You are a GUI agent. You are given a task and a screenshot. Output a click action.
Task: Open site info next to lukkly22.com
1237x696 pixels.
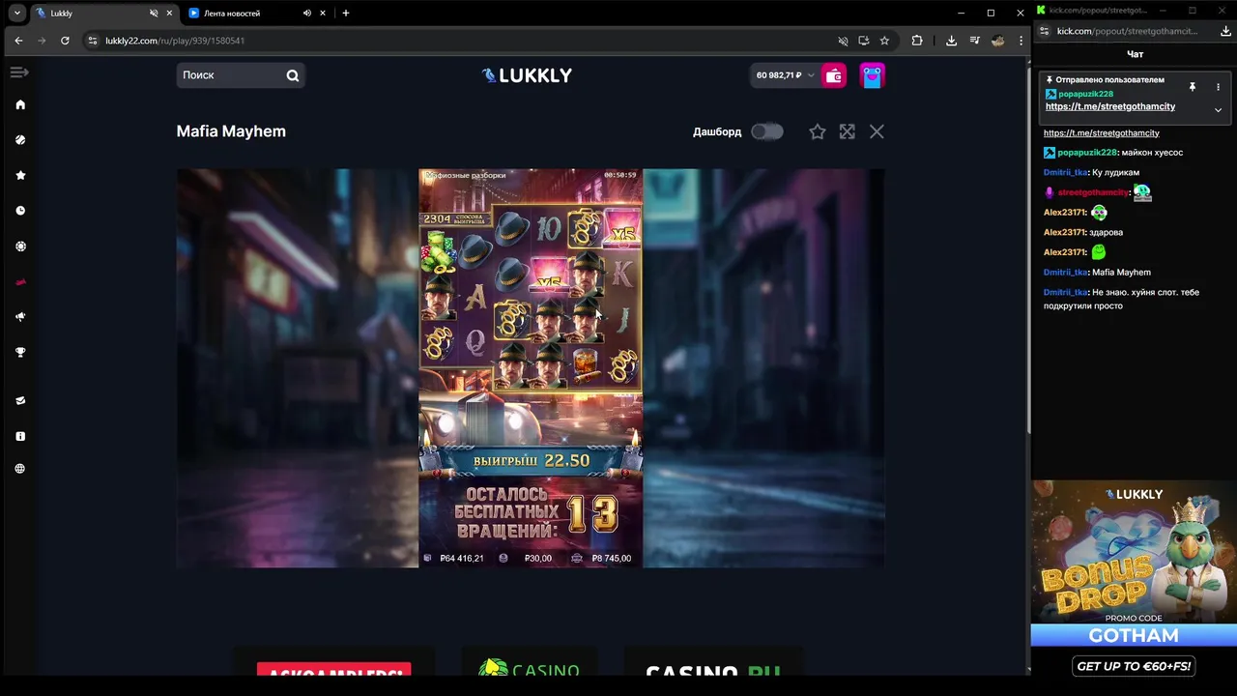point(93,41)
